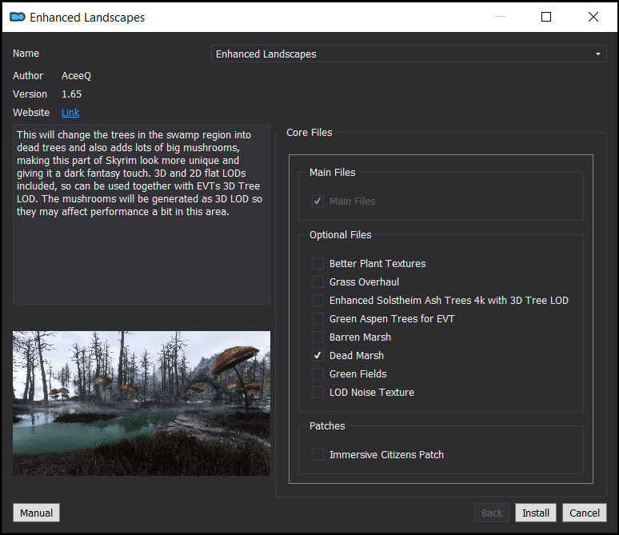Click the Mod Organizer icon in title bar

[x=18, y=17]
